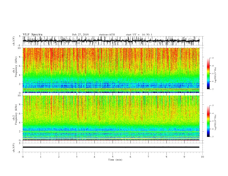Click the "-7" label on ch.1 color scale
This screenshot has height=176, width=228.
[x=212, y=89]
